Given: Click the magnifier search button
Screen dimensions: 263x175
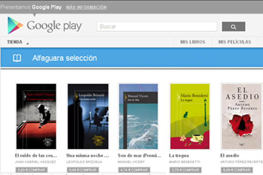Looking at the screenshot, I should (x=233, y=26).
